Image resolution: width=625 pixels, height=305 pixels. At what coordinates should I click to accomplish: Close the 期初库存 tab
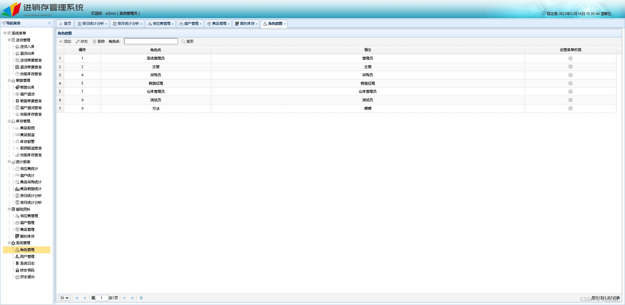coord(257,24)
